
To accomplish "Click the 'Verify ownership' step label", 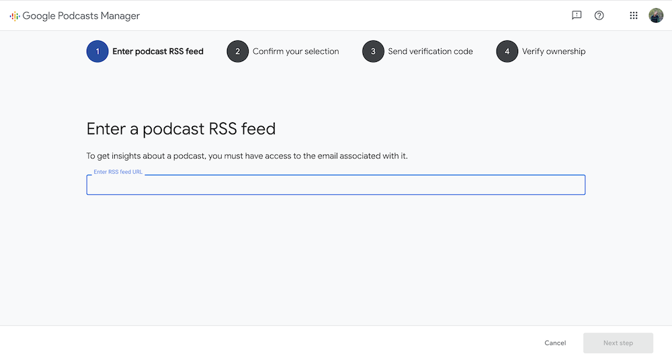I will pyautogui.click(x=553, y=52).
